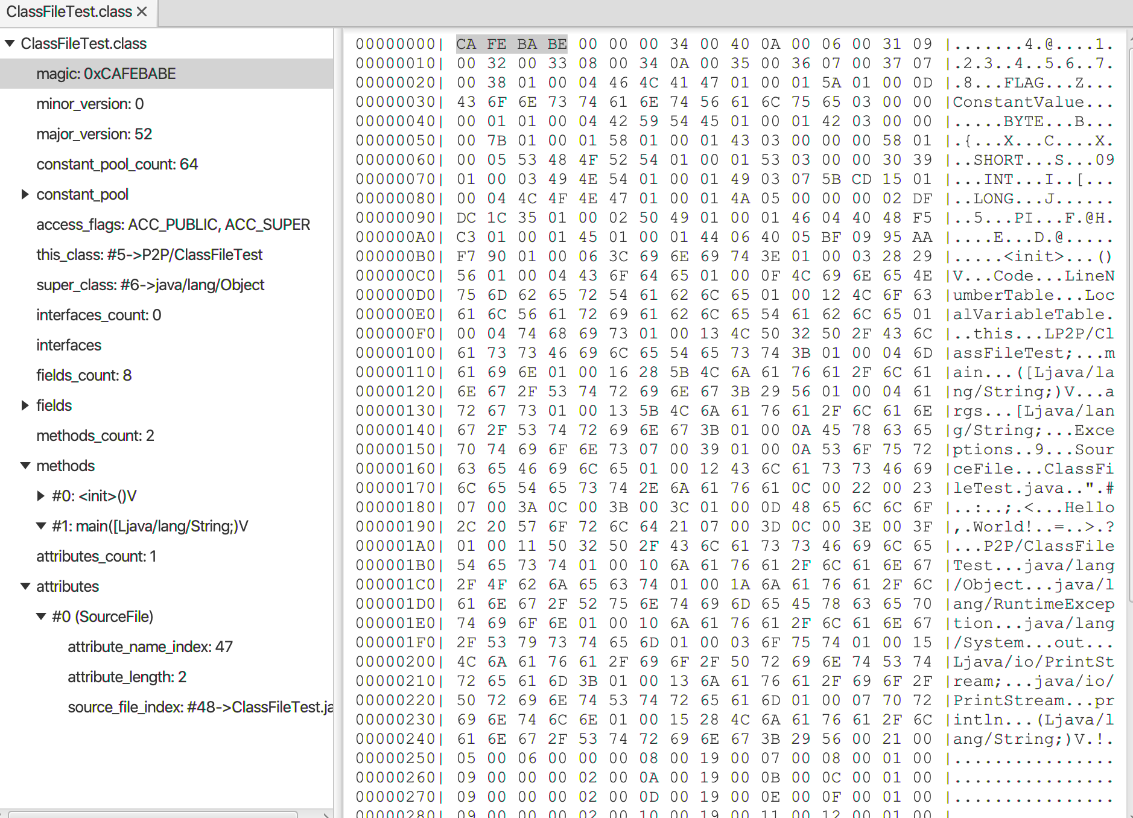
Task: Click ASCII text assFileTest;...m
Action: 1033,353
